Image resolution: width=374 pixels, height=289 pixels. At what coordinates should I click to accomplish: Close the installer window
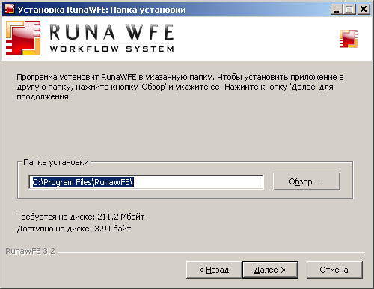[364, 10]
